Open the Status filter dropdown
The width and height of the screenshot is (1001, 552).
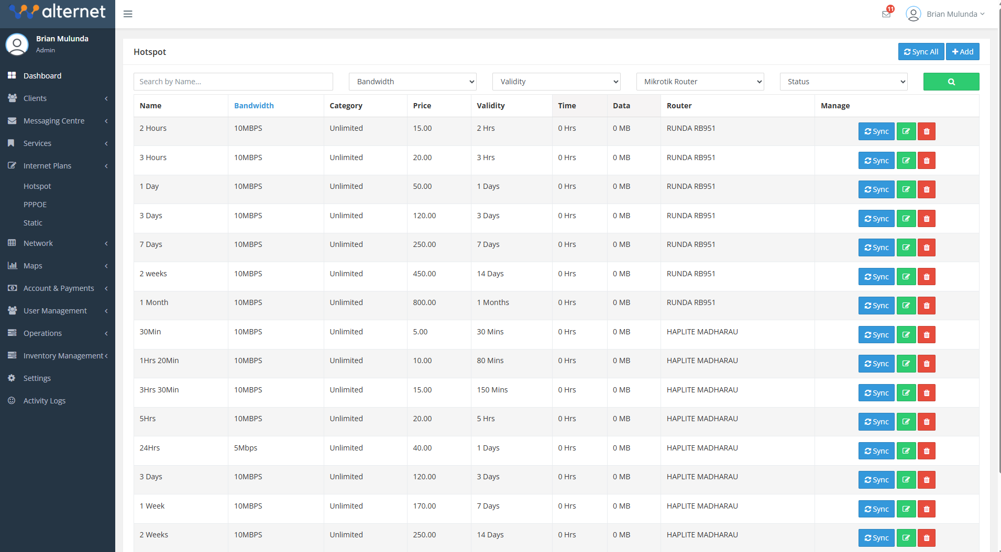pos(843,82)
